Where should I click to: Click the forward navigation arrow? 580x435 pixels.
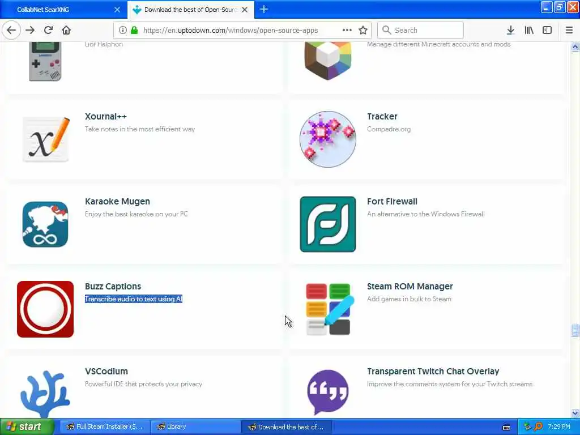click(30, 31)
